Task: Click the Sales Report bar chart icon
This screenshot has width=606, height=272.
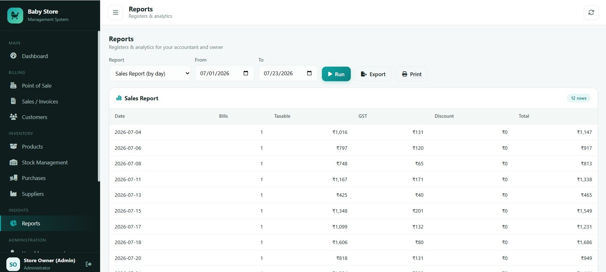Action: [x=119, y=98]
